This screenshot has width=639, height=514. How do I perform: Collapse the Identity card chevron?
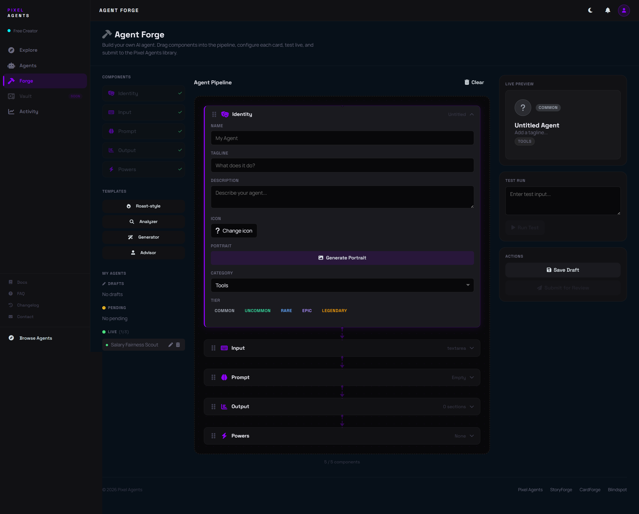click(472, 114)
